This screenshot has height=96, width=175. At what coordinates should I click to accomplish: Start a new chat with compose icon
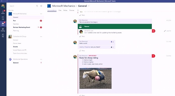coord(41,6)
